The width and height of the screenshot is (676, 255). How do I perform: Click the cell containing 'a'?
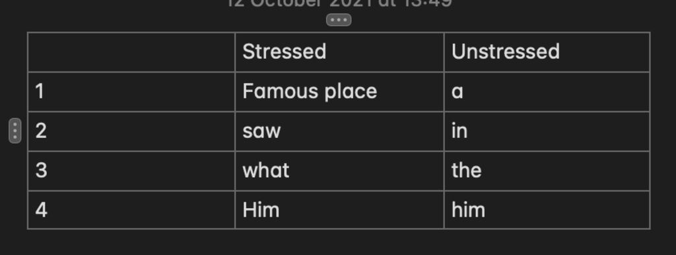click(x=547, y=92)
